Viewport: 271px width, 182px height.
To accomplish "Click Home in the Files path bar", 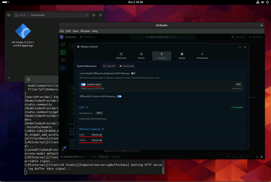I will pos(21,15).
